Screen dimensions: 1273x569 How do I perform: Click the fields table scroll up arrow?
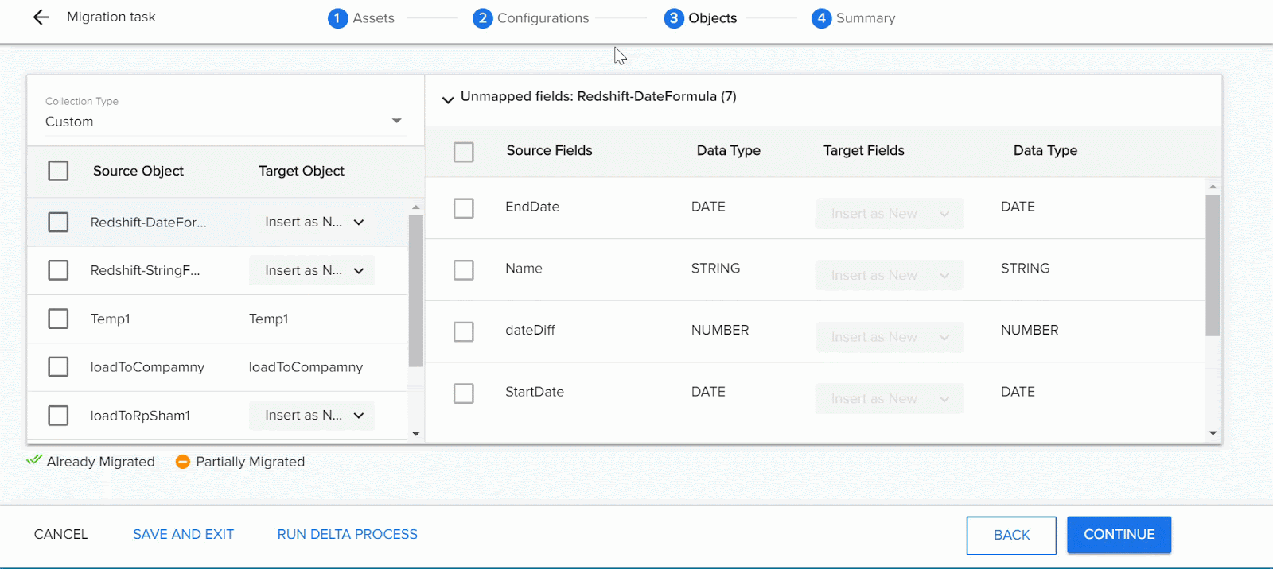[x=1213, y=187]
